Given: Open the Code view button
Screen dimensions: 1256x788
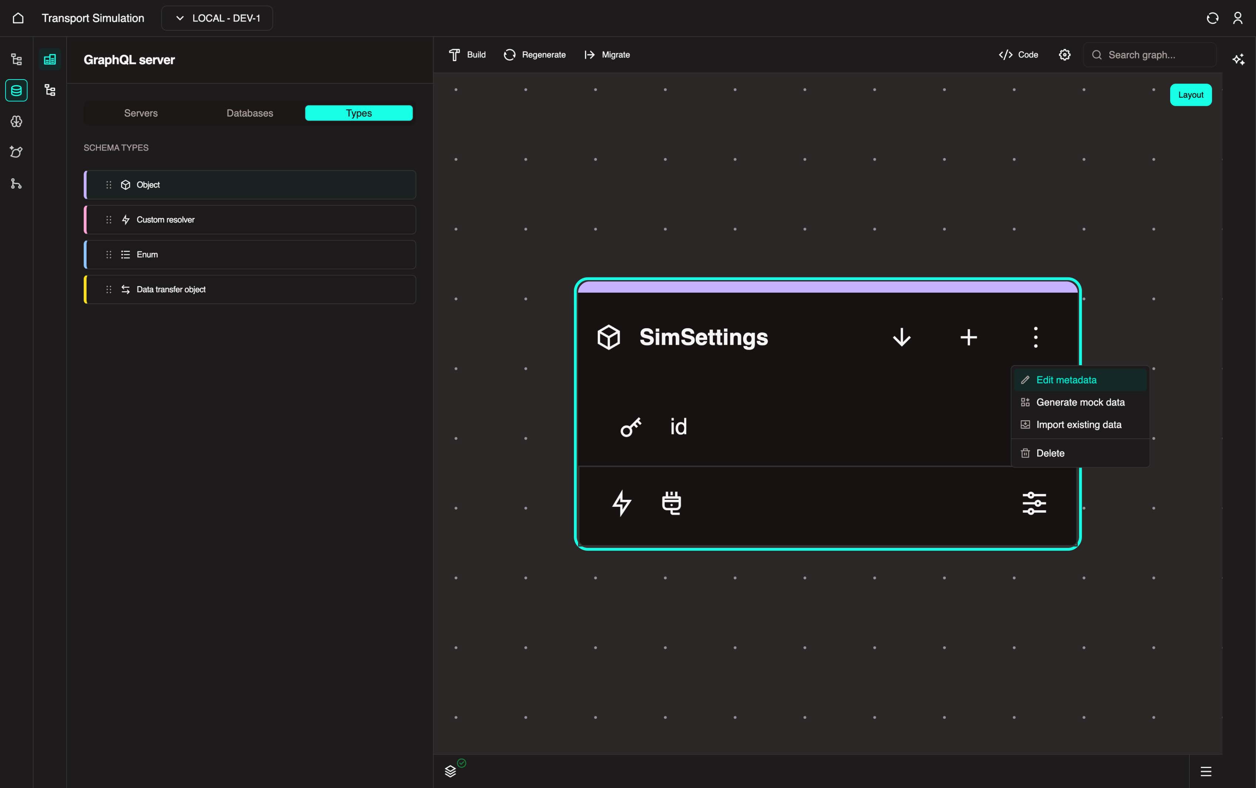Looking at the screenshot, I should click(x=1018, y=55).
